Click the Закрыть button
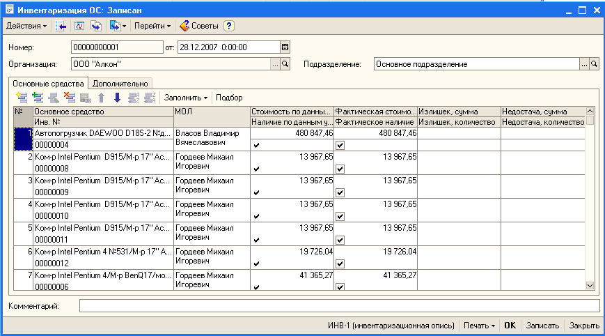 pos(584,326)
